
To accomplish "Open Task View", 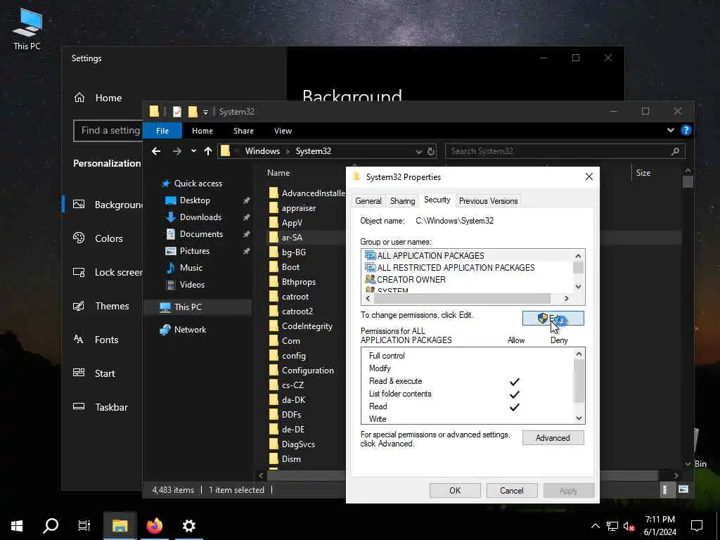I will [x=84, y=525].
